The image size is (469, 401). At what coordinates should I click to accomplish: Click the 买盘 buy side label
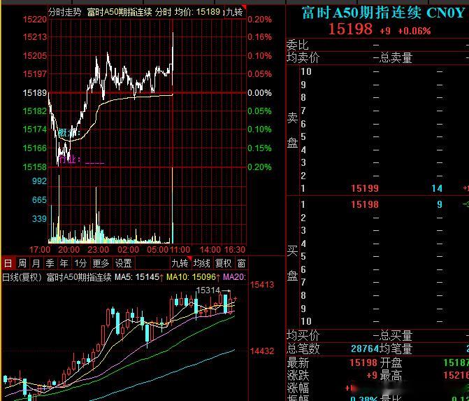(293, 263)
